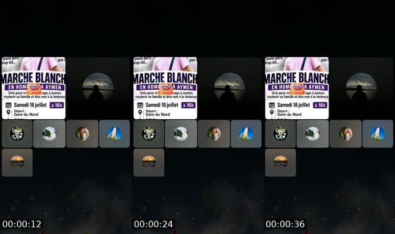Screen dimensions: 395x234
Task: Click 'Samedi 18 juillet' in the 00:00:24 frame
Action: [162, 105]
